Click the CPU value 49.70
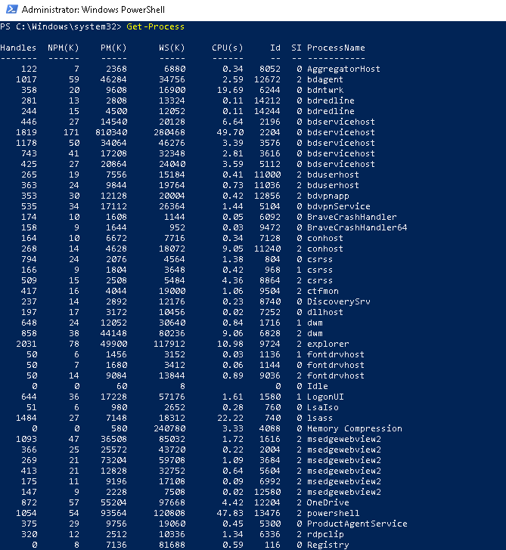506x550 pixels. click(x=230, y=132)
